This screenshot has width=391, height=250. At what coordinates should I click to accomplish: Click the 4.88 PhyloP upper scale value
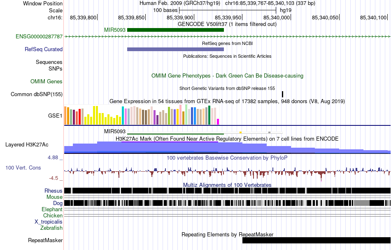pos(53,158)
